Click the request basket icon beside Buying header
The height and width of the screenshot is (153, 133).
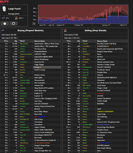click(x=3, y=30)
